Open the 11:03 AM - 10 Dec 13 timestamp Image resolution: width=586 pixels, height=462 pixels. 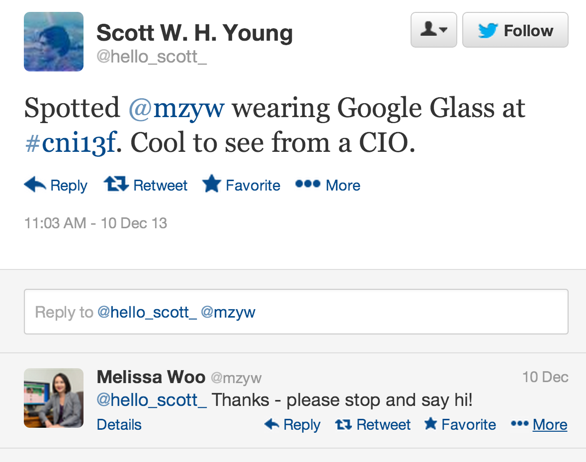96,223
